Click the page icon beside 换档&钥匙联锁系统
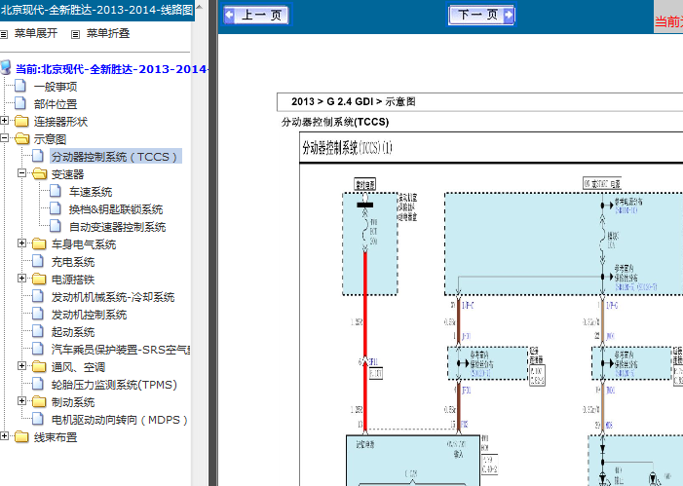This screenshot has width=683, height=486. point(56,208)
